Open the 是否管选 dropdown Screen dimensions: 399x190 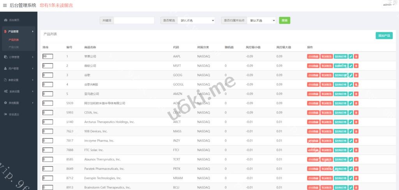[x=197, y=20]
